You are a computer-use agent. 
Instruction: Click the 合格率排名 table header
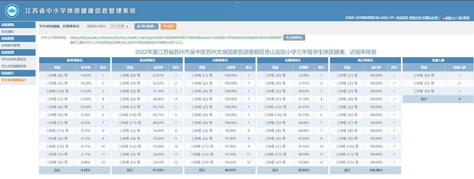pos(220,60)
